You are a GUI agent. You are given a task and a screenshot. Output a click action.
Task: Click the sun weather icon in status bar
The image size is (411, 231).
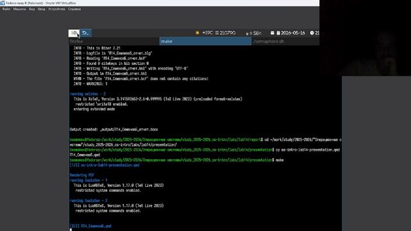pos(197,33)
